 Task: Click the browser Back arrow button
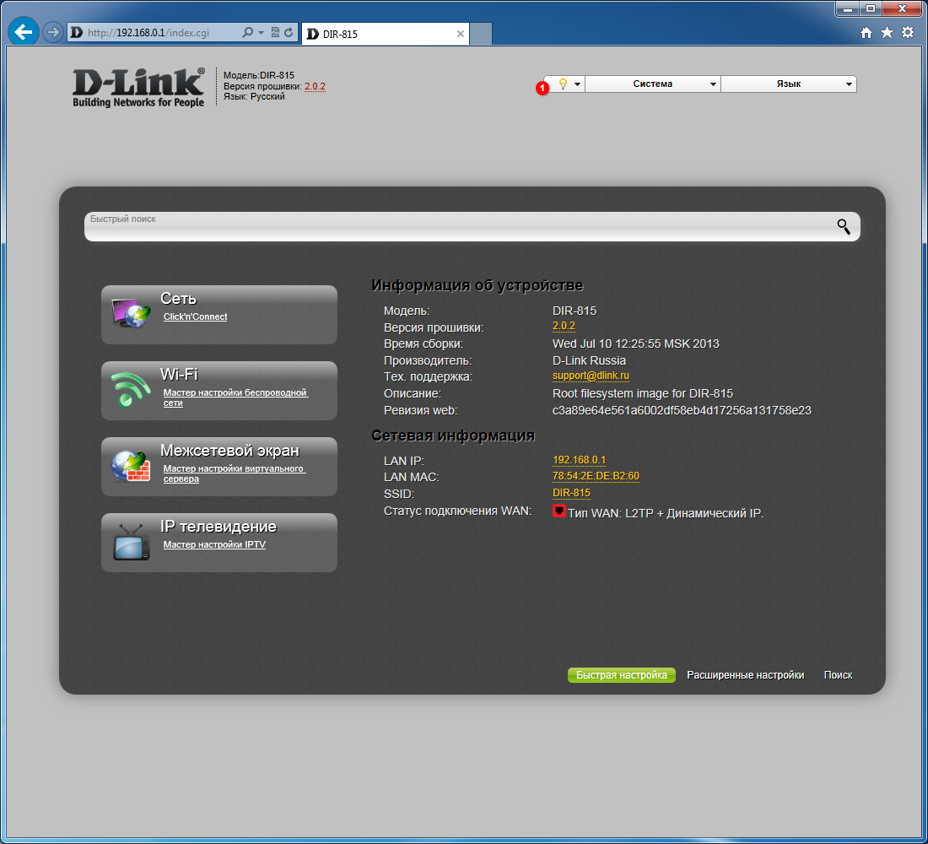coord(24,32)
